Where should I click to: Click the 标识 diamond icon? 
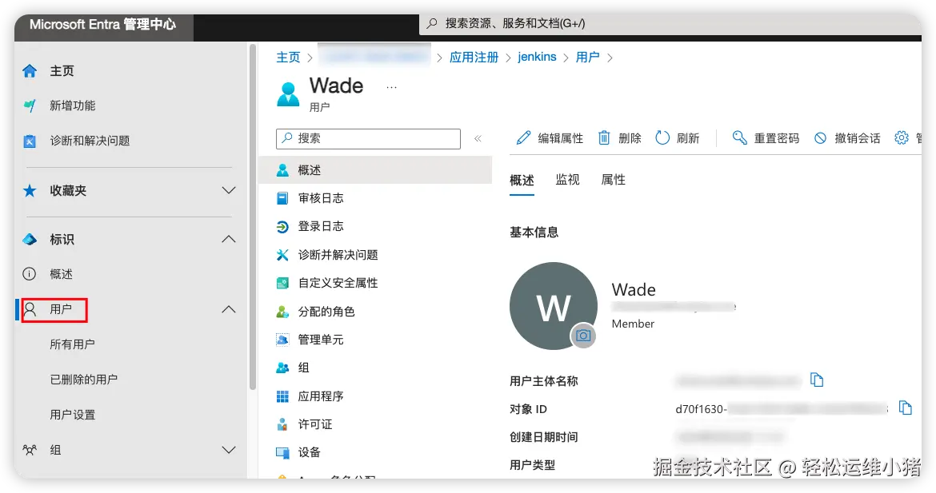point(30,240)
